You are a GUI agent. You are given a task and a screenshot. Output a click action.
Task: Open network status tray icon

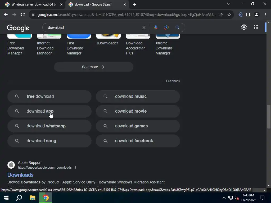coord(231,198)
